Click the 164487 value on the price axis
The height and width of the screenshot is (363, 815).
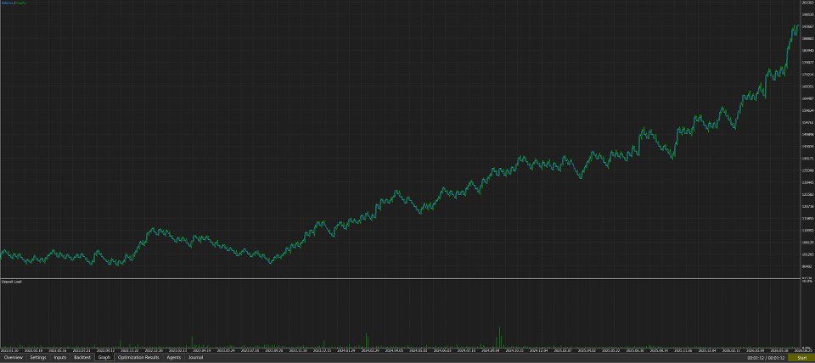pyautogui.click(x=807, y=98)
